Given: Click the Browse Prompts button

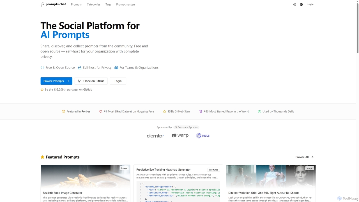Looking at the screenshot, I should click(x=56, y=81).
